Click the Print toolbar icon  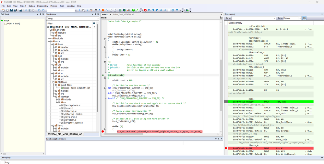[x=21, y=10]
